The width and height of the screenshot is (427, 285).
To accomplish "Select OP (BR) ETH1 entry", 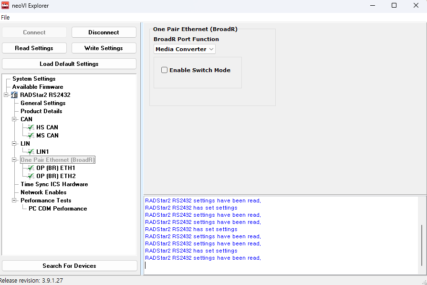I will (x=55, y=168).
